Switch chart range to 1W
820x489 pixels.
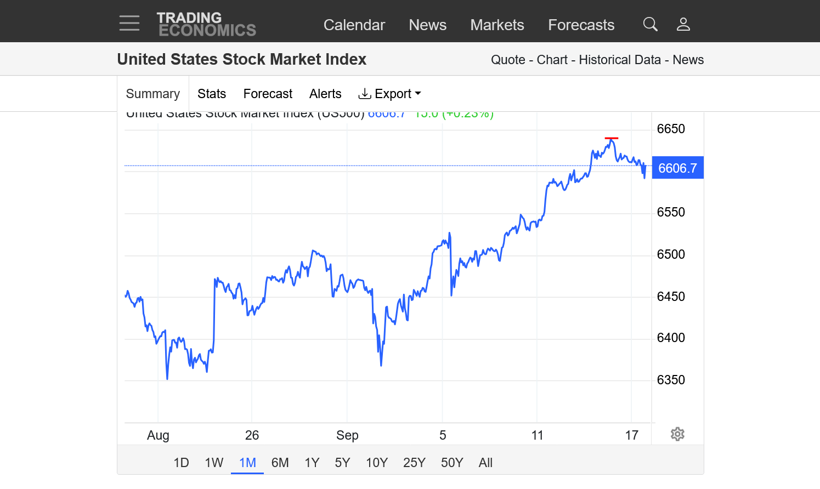[214, 463]
